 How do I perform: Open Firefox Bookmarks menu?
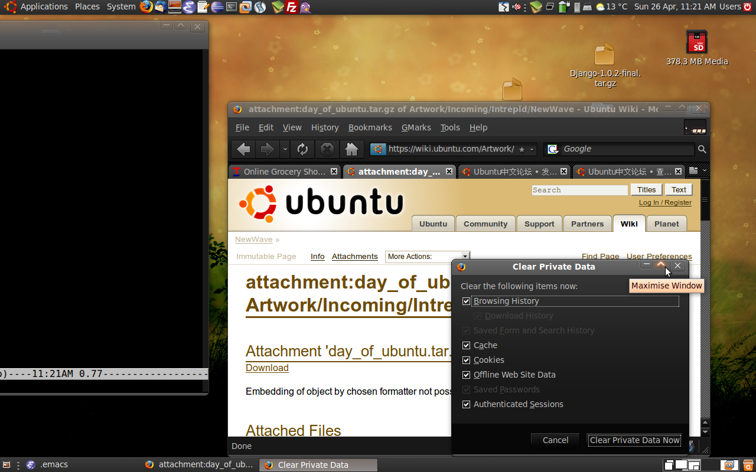point(370,127)
